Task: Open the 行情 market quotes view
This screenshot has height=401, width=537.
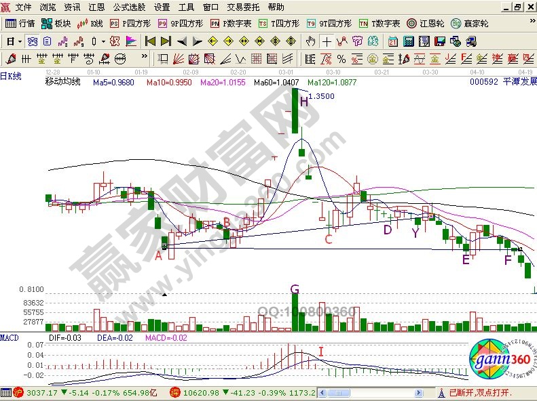Action: tap(20, 23)
